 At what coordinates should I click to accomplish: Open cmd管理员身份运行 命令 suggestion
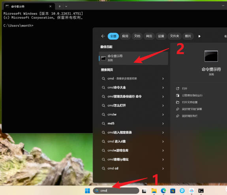coord(133,97)
